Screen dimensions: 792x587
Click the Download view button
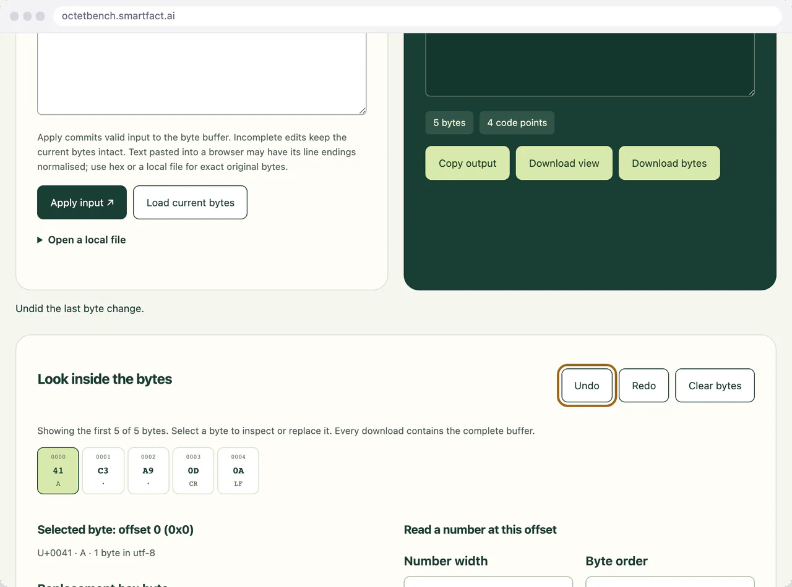click(x=564, y=163)
